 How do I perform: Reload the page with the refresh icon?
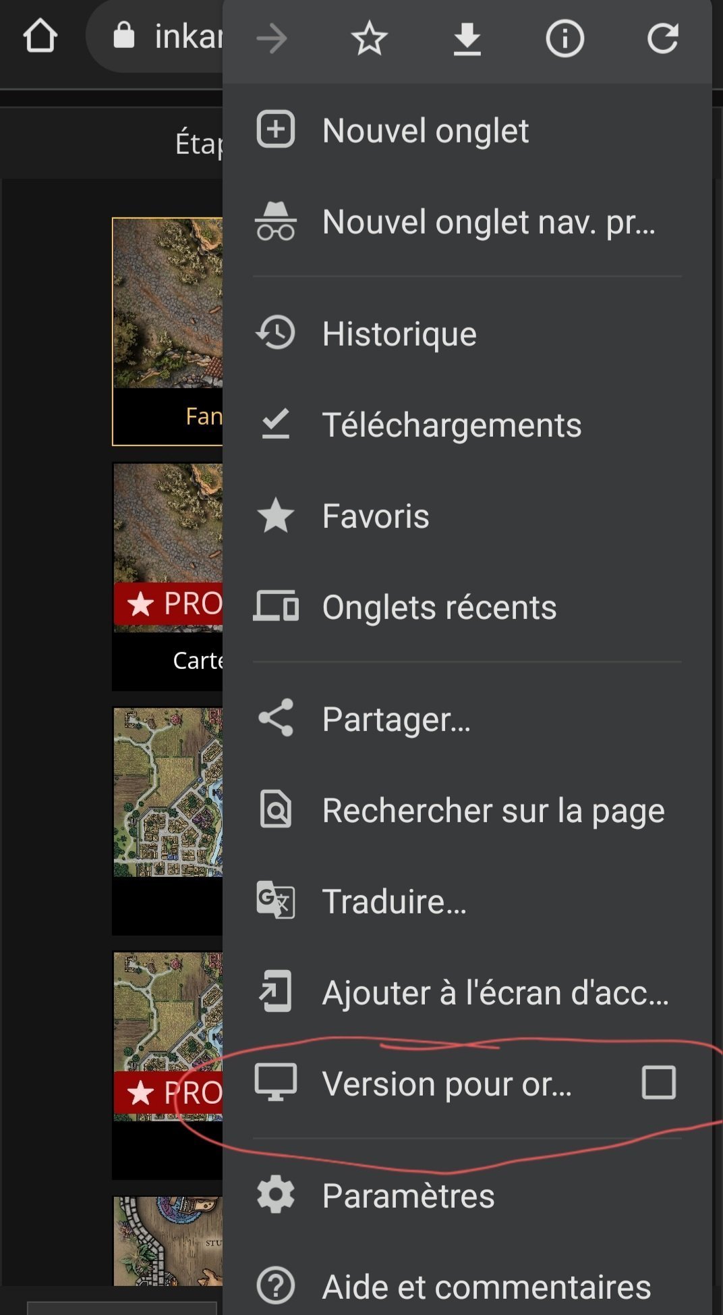[662, 38]
